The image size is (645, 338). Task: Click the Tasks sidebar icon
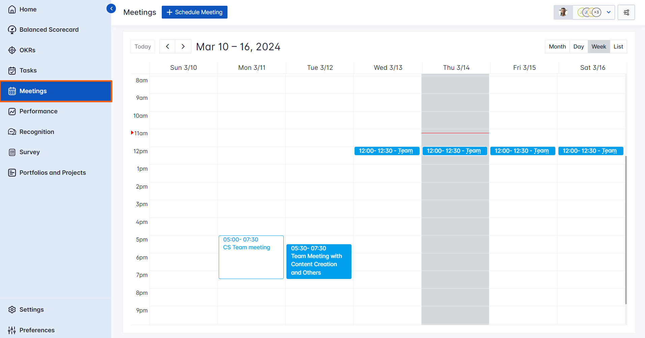coord(12,70)
